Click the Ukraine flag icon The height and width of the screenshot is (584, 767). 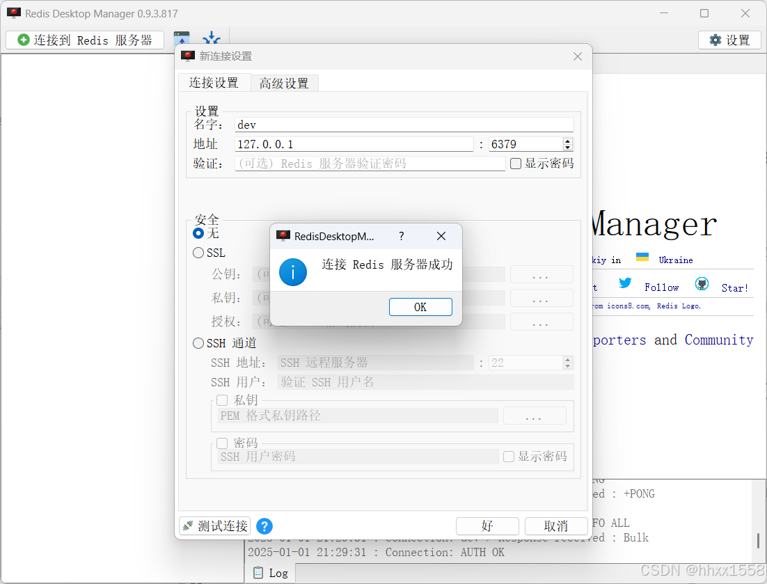click(x=642, y=257)
